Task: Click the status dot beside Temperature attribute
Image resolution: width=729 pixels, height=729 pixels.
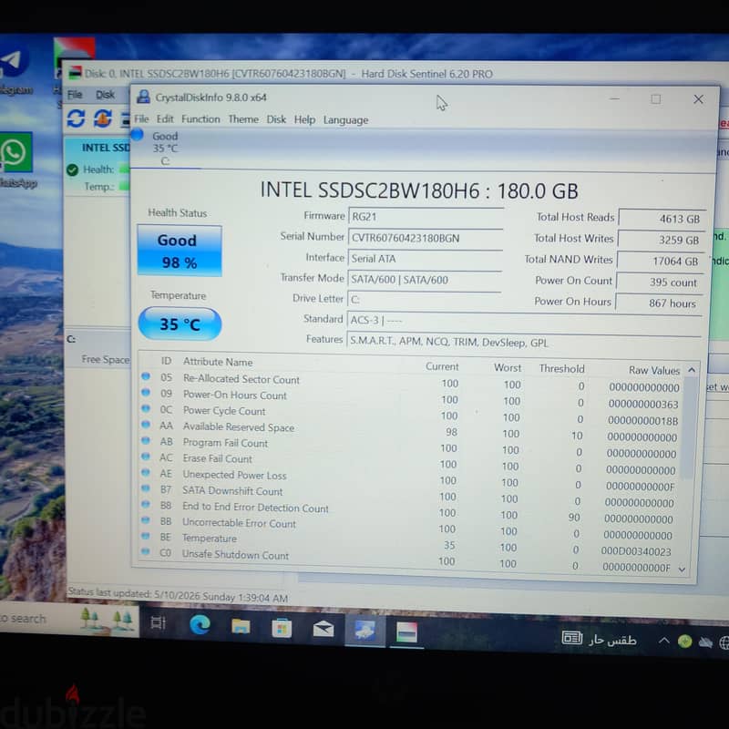Action: [x=146, y=536]
